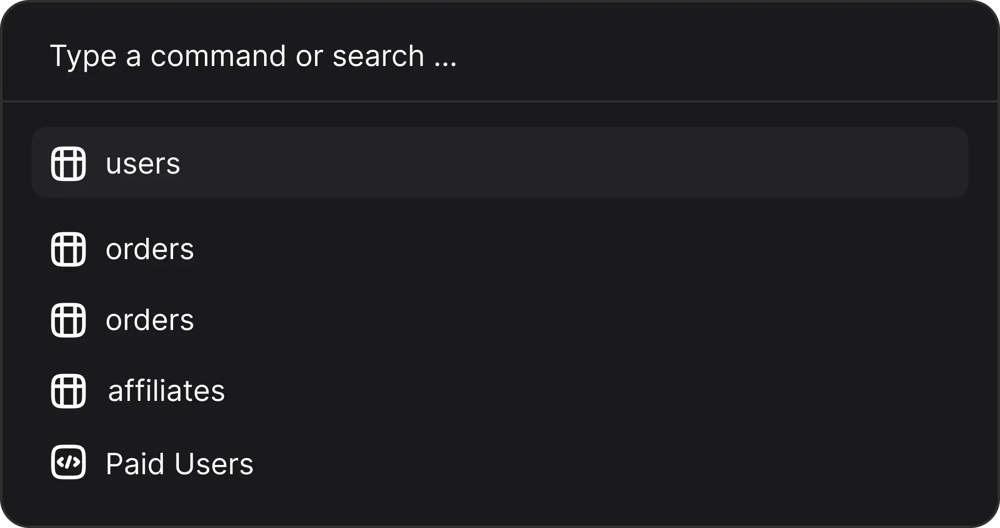Click empty area of the affiliates row
1000x528 pixels.
coord(587,391)
